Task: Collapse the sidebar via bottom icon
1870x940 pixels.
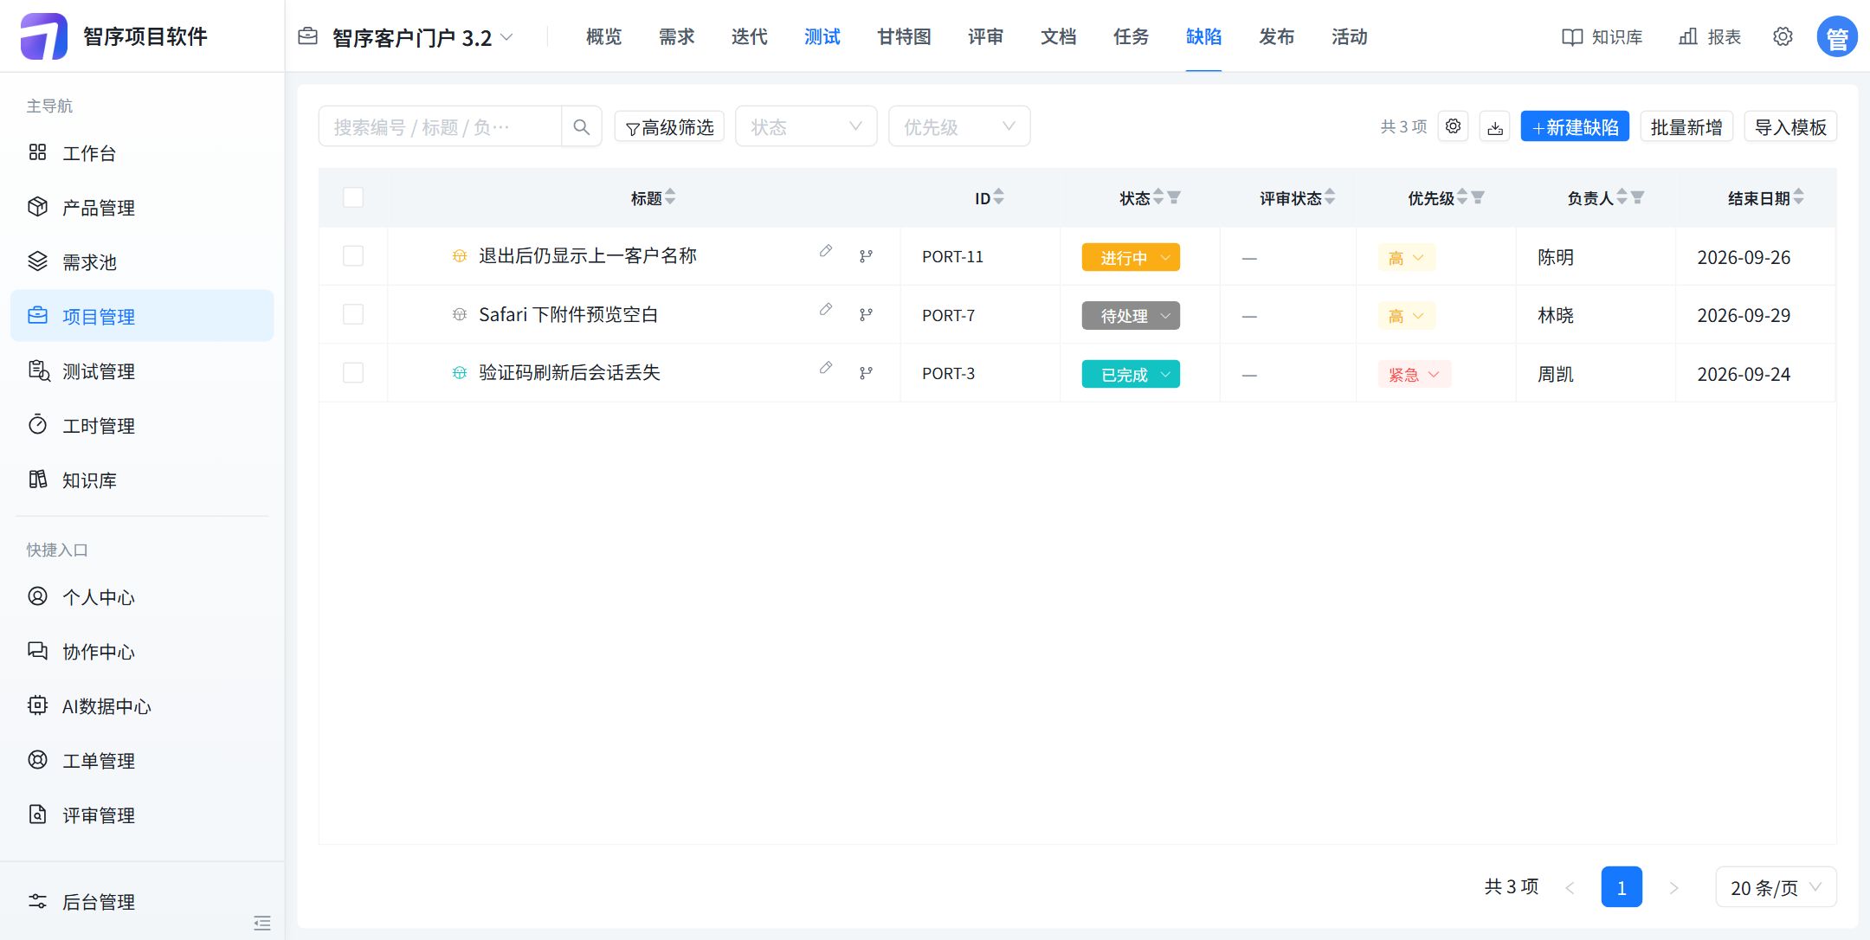Action: [262, 923]
